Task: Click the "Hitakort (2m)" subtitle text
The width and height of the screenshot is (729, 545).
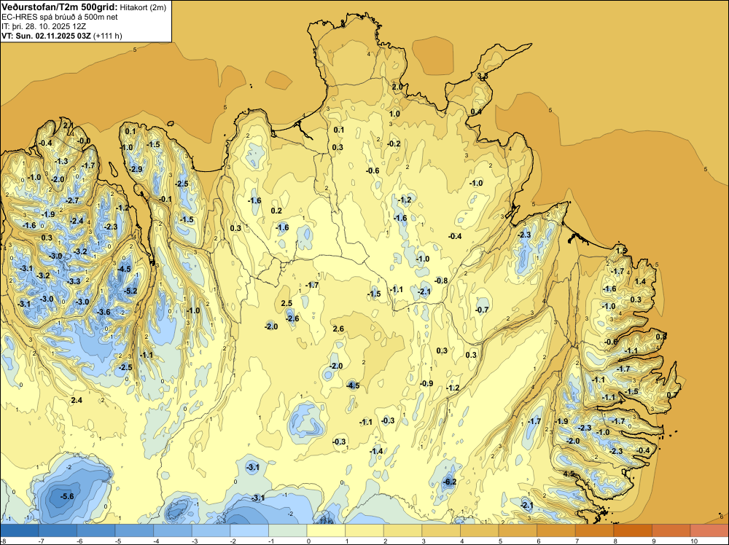Action: point(143,7)
